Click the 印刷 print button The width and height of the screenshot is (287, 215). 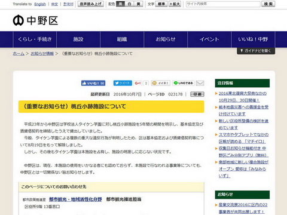[197, 94]
